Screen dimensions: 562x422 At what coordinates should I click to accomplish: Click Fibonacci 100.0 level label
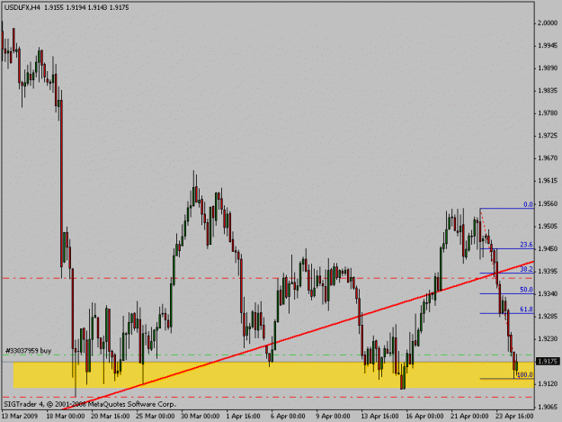(525, 374)
